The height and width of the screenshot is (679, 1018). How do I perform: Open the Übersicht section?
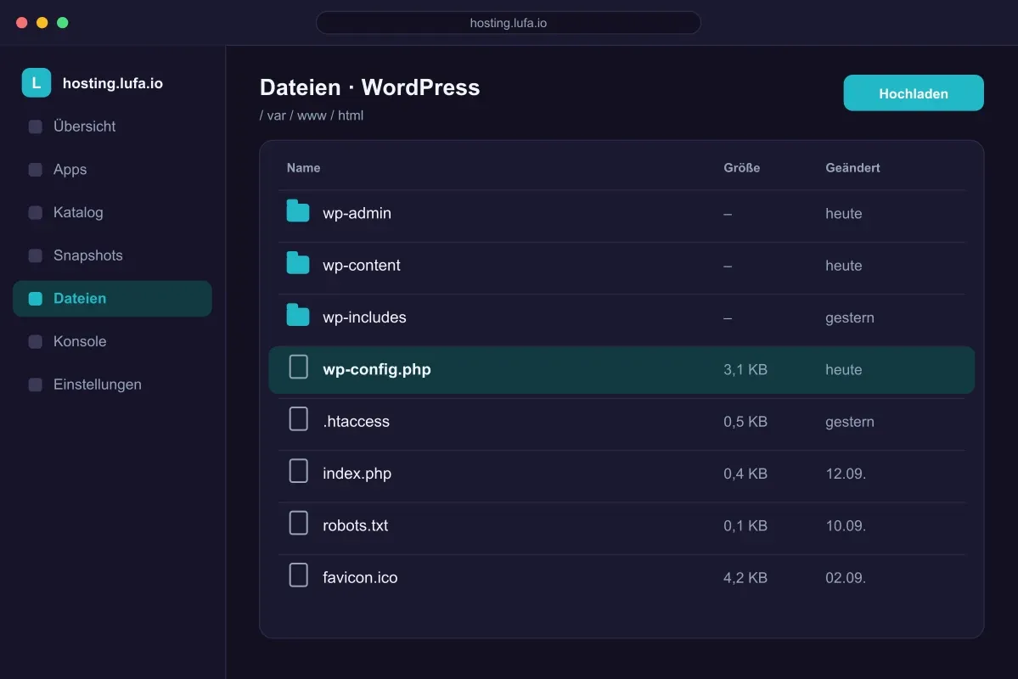tap(112, 126)
